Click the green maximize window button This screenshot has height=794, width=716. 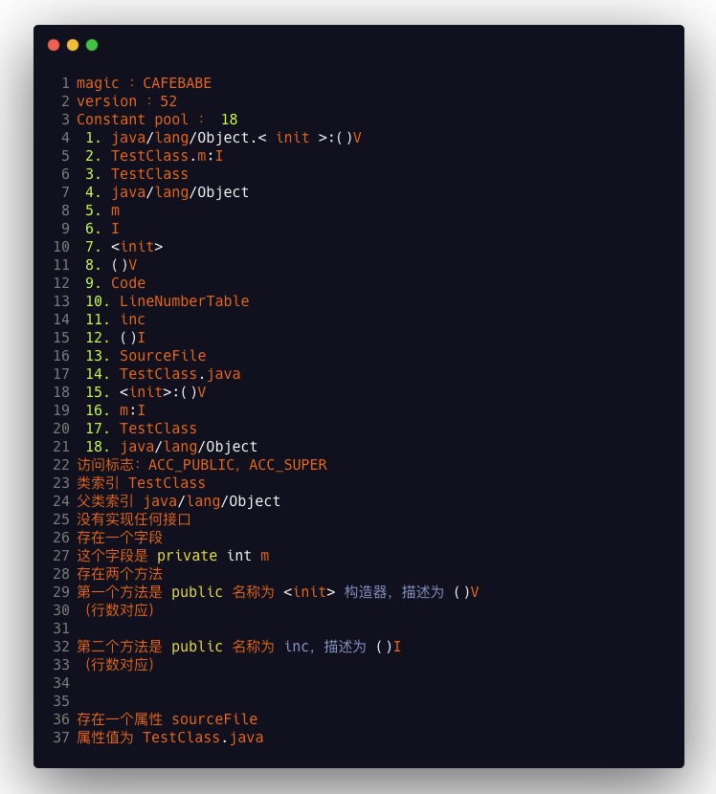click(x=92, y=45)
